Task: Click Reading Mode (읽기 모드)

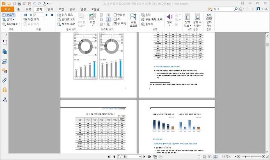Action: click(x=65, y=15)
